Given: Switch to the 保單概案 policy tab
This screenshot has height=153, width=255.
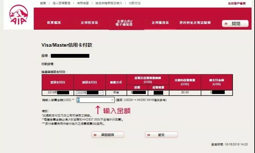Looking at the screenshot, I should click(54, 23).
